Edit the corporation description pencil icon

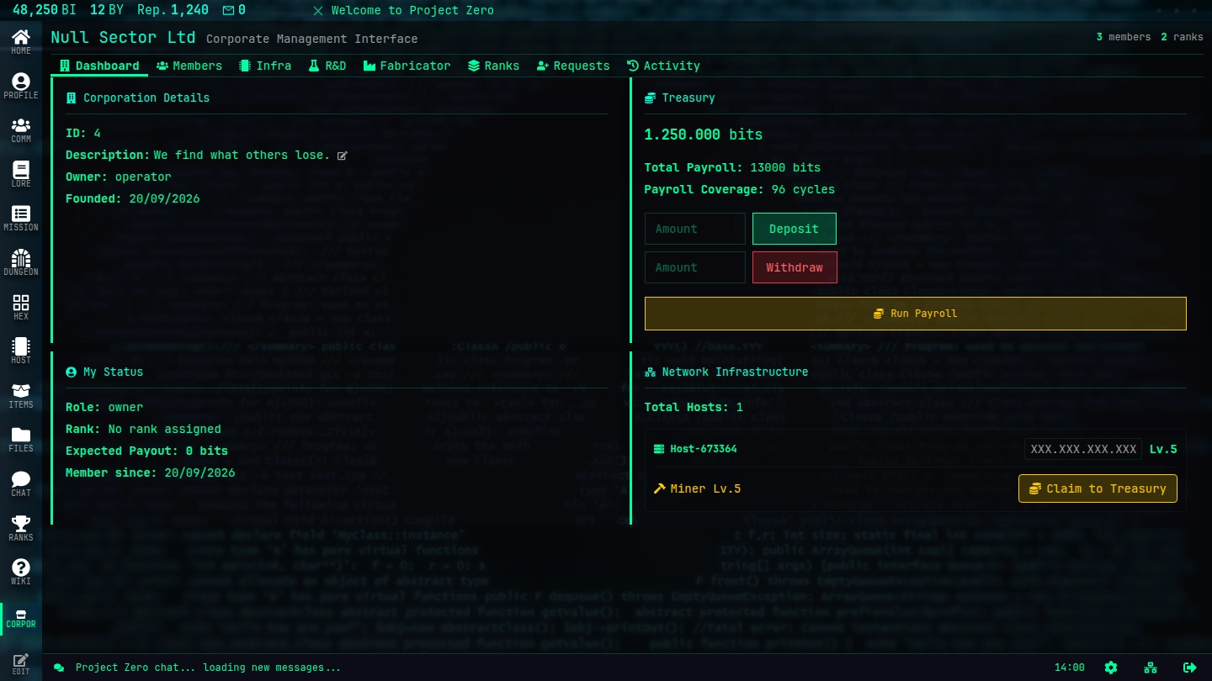343,156
